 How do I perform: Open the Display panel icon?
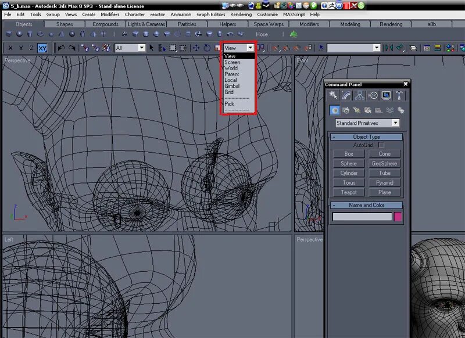386,95
